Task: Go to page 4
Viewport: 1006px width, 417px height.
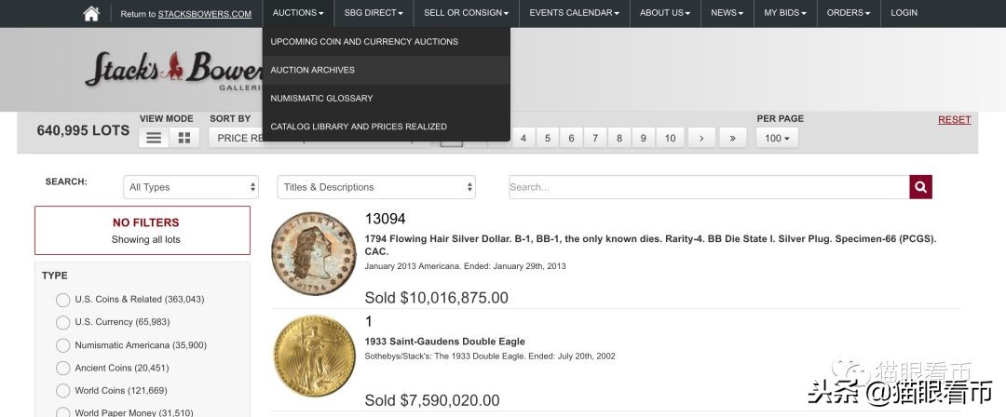Action: coord(523,138)
